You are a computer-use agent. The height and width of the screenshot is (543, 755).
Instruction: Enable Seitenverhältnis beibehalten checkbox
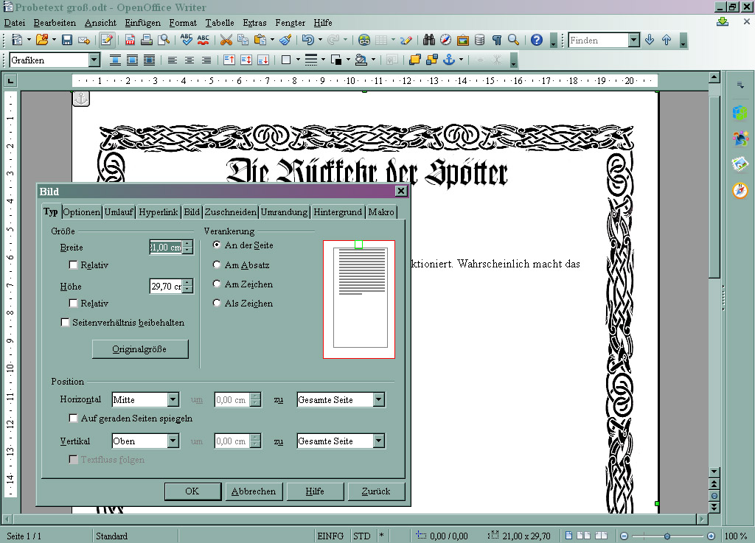(66, 323)
